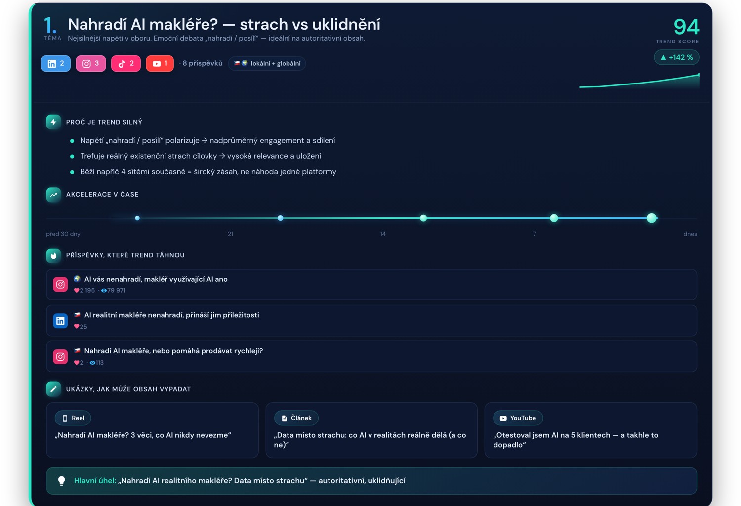Viewport: 741px width, 506px height.
Task: Click the Reel format tag
Action: pyautogui.click(x=73, y=418)
